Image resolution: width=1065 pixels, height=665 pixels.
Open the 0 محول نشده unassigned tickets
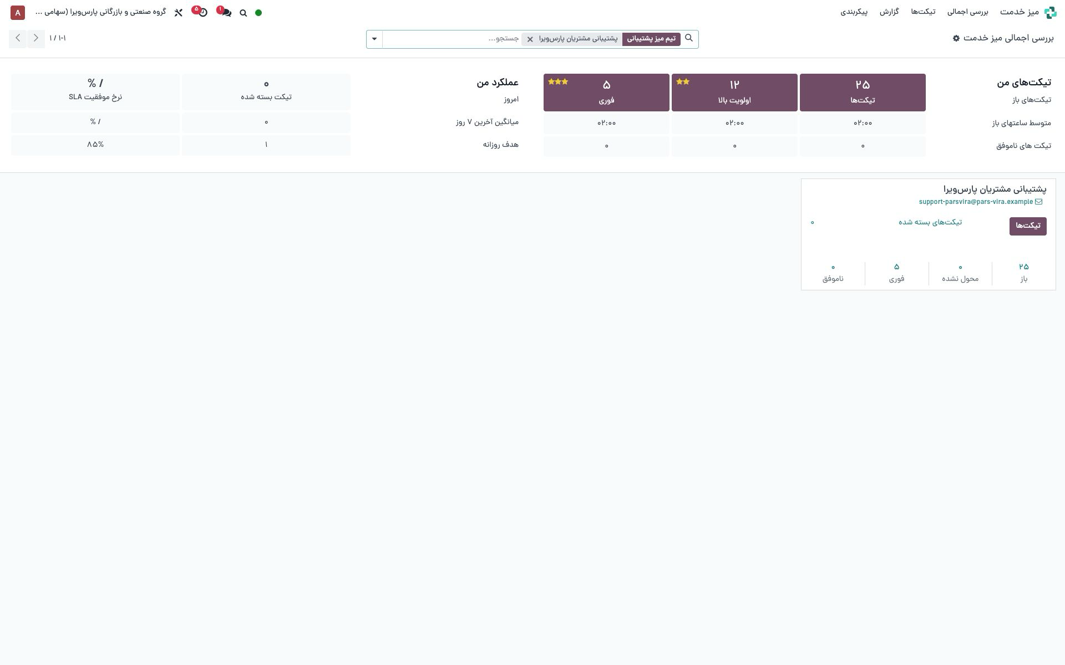click(x=960, y=273)
